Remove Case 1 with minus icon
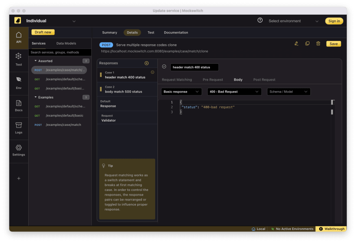Image resolution: width=356 pixels, height=243 pixels. pyautogui.click(x=153, y=72)
